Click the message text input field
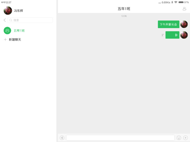 [x=120, y=138]
